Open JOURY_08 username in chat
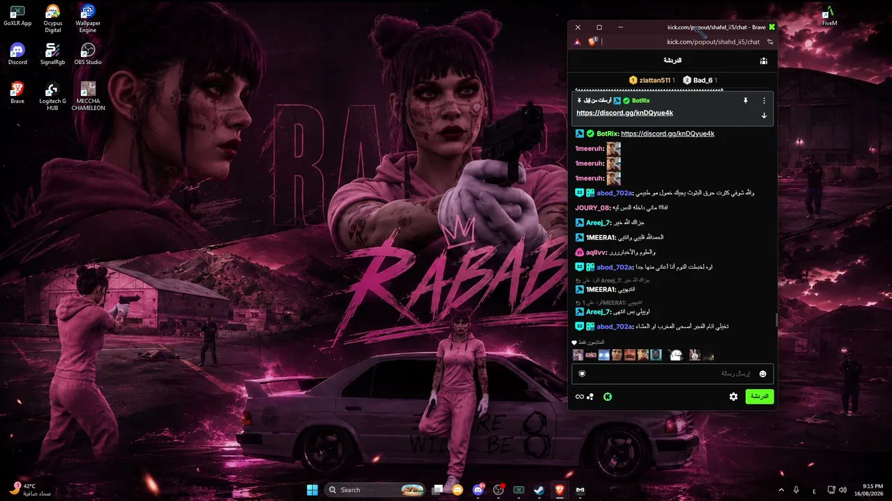892x501 pixels. 592,208
